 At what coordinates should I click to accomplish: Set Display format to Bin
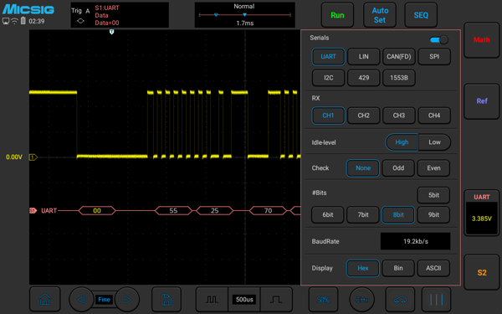(x=398, y=268)
